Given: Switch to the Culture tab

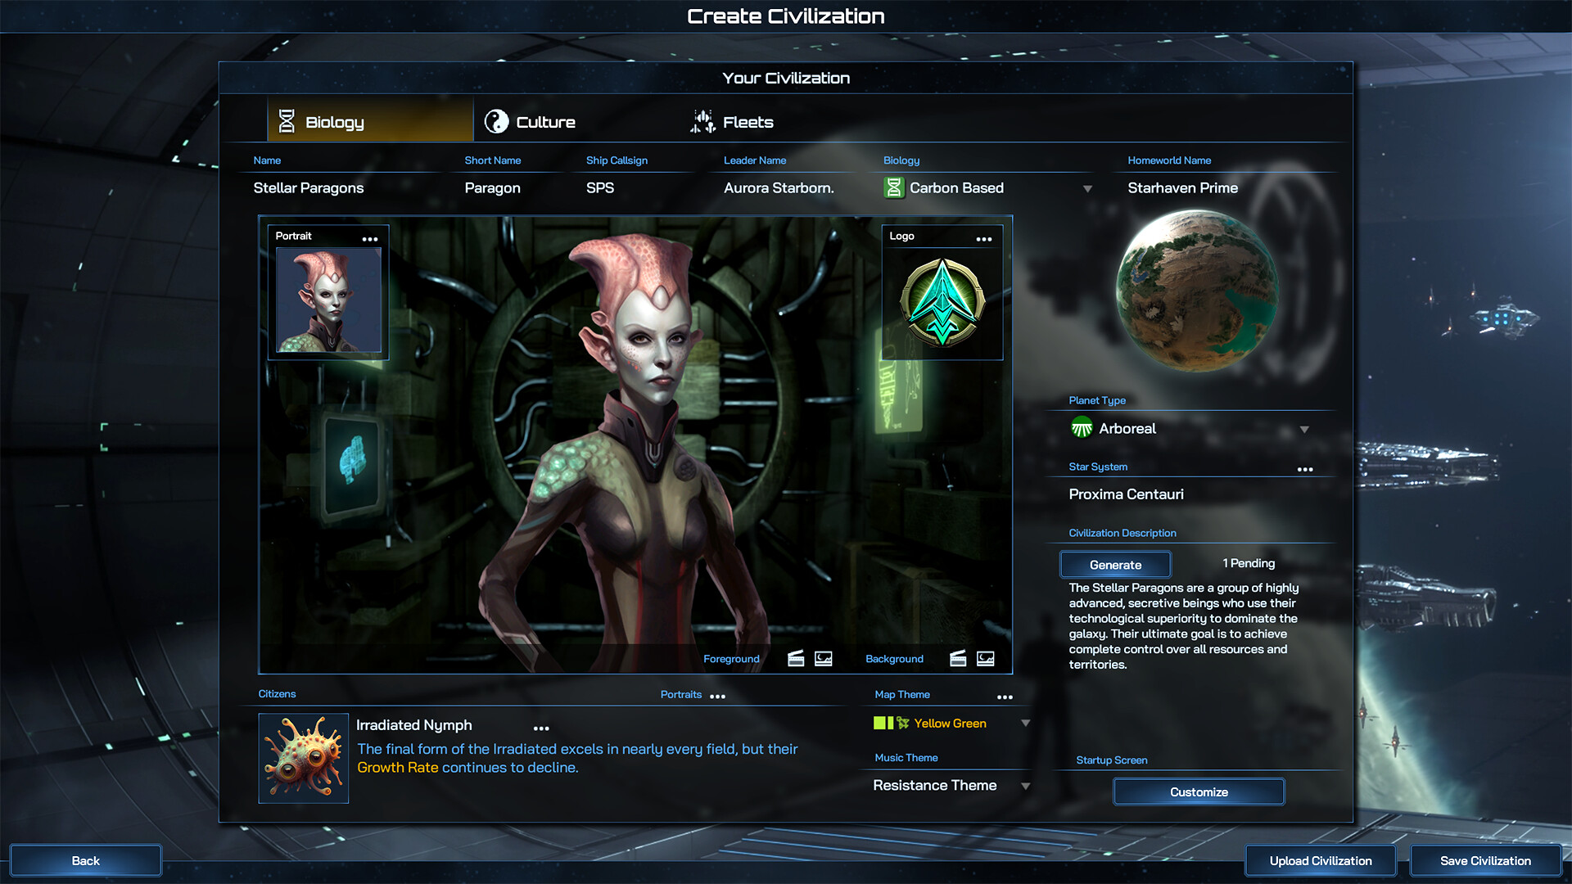Looking at the screenshot, I should pyautogui.click(x=546, y=121).
